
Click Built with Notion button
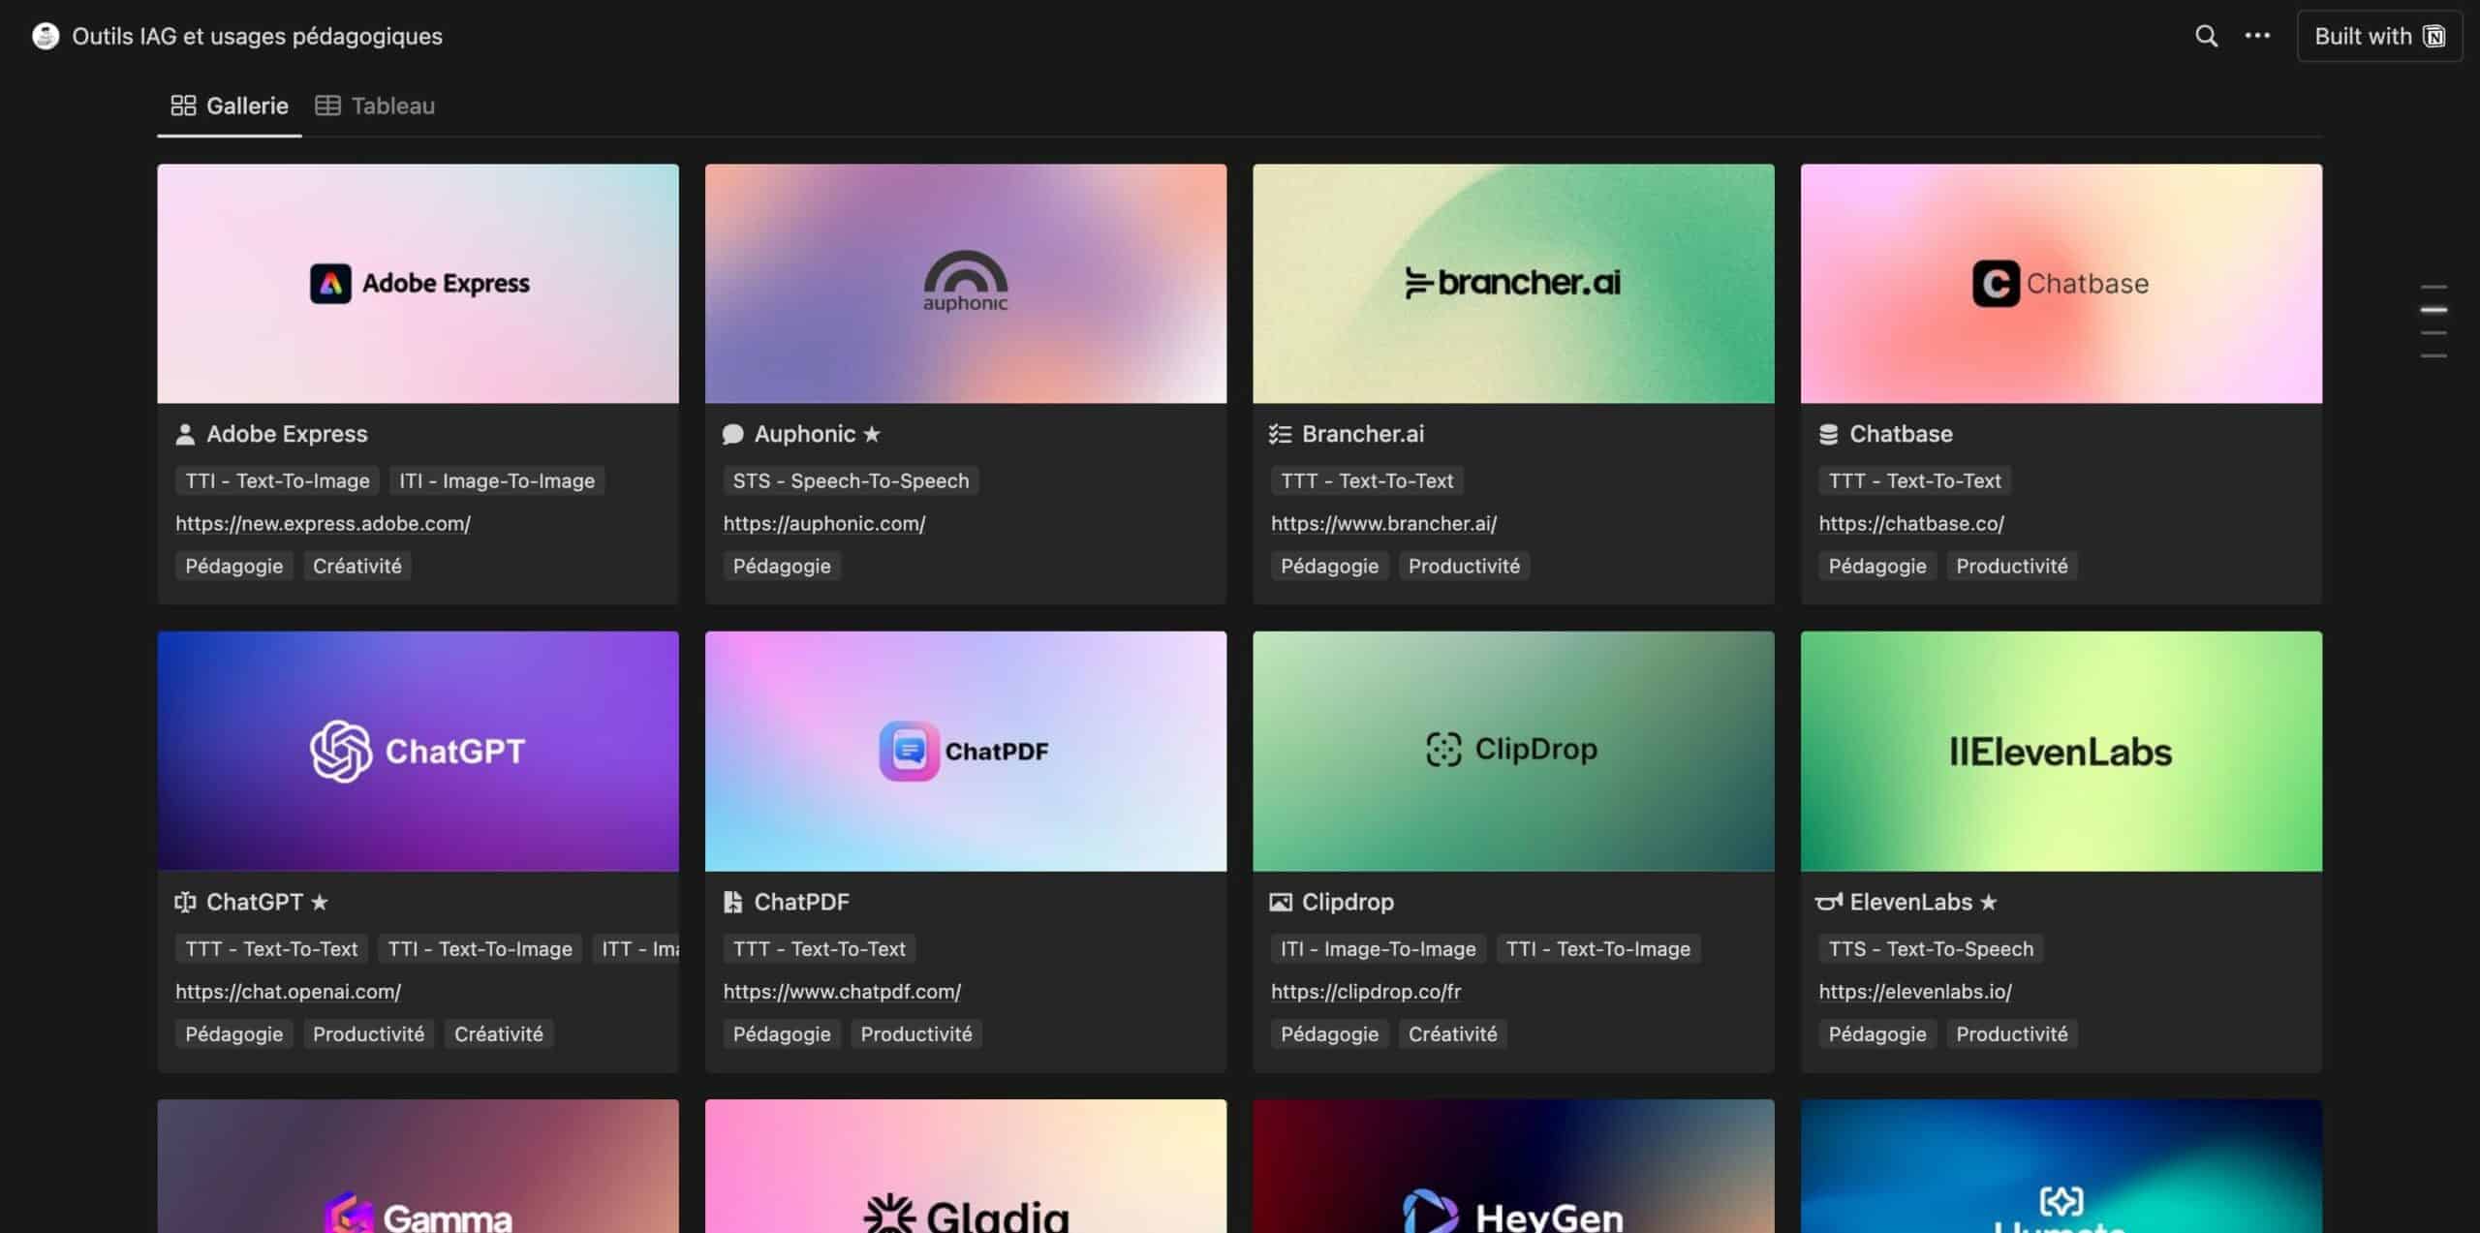coord(2380,35)
